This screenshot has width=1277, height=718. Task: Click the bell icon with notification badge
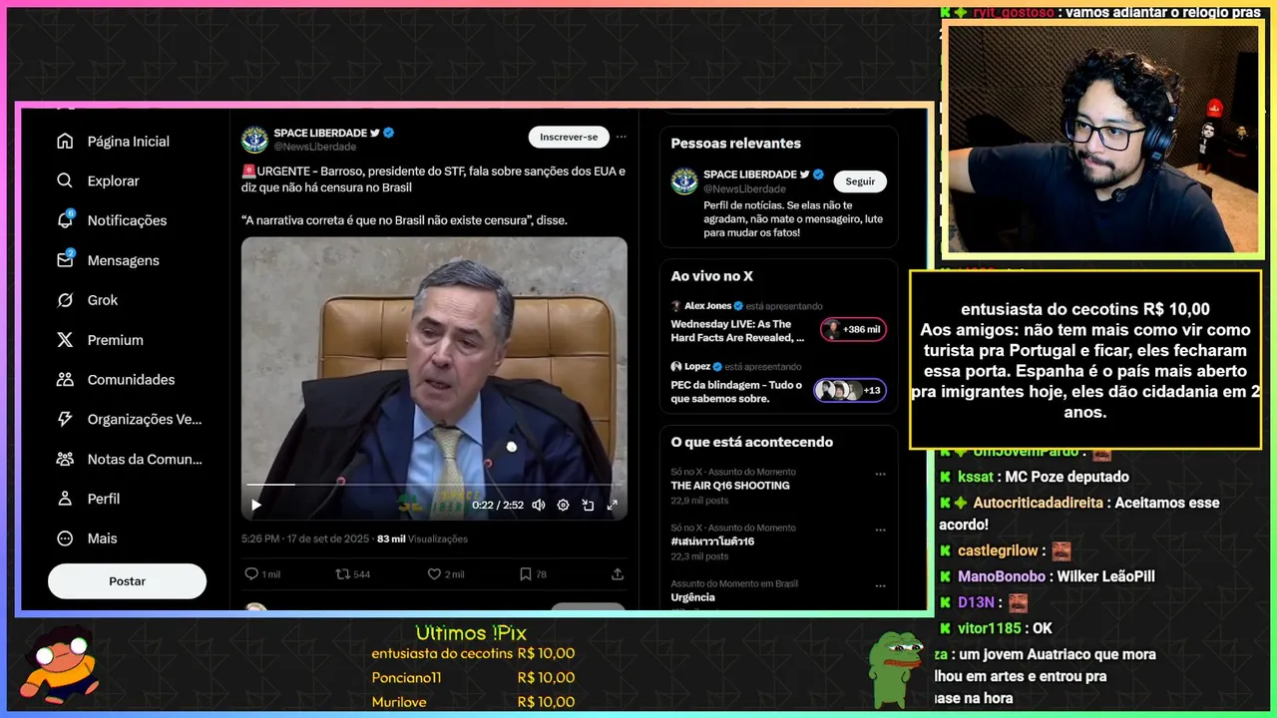[x=65, y=220]
